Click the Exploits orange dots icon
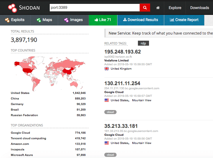213x158 pixels. click(x=7, y=20)
